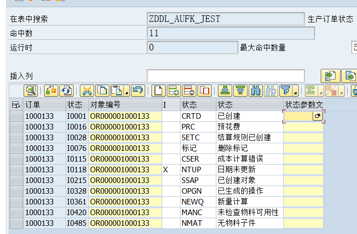Screen dimensions: 357x234
Task: Select row I0118 using its row selector
Action: tap(16, 170)
